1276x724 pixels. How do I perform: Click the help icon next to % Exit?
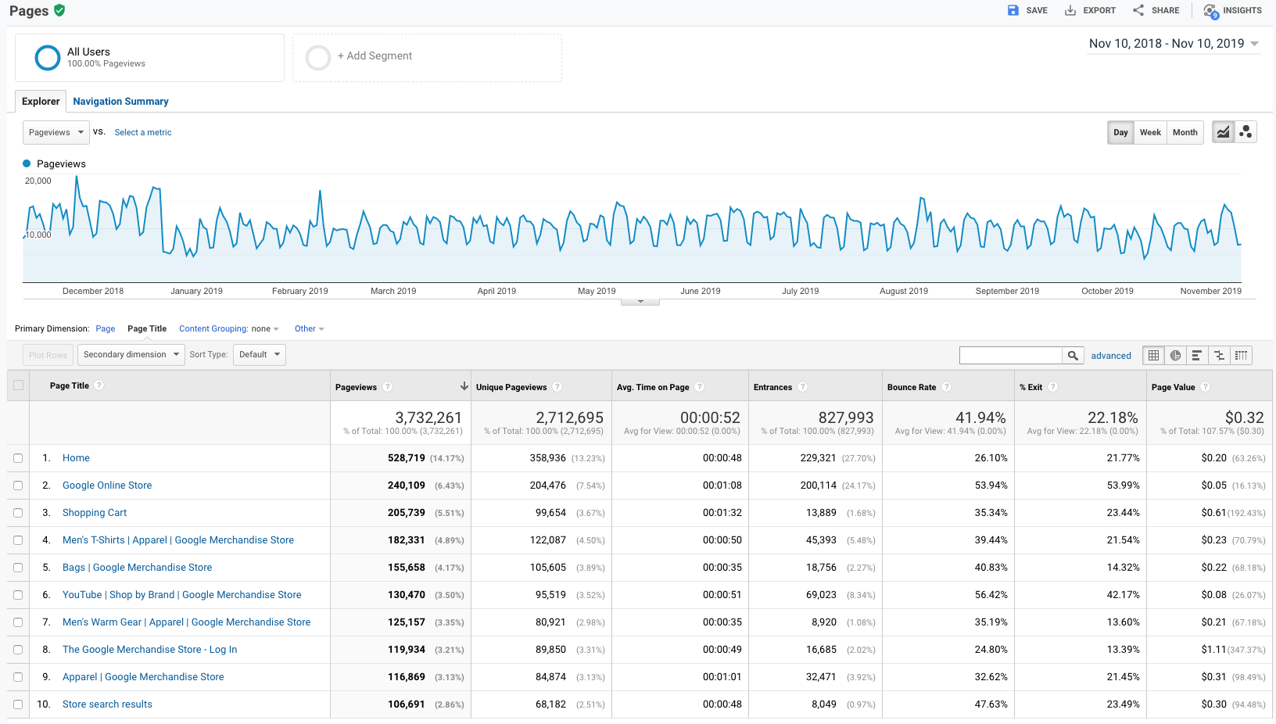[x=1053, y=387]
